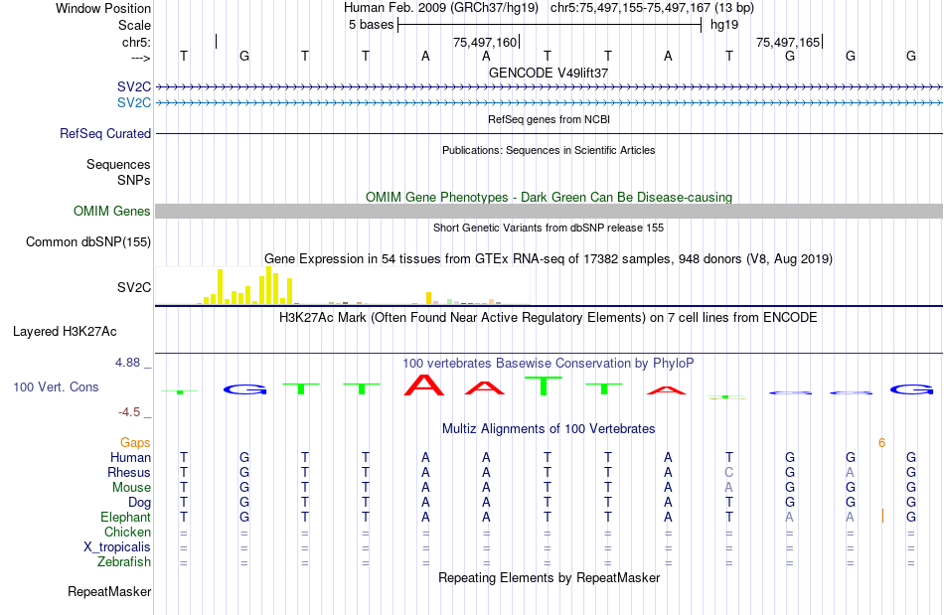Image resolution: width=944 pixels, height=615 pixels.
Task: Click the large red A conservation logo letter
Action: click(424, 385)
